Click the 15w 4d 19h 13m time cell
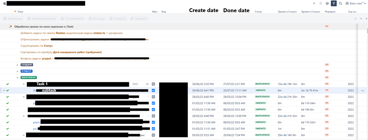This screenshot has height=140, width=368. coord(287,84)
